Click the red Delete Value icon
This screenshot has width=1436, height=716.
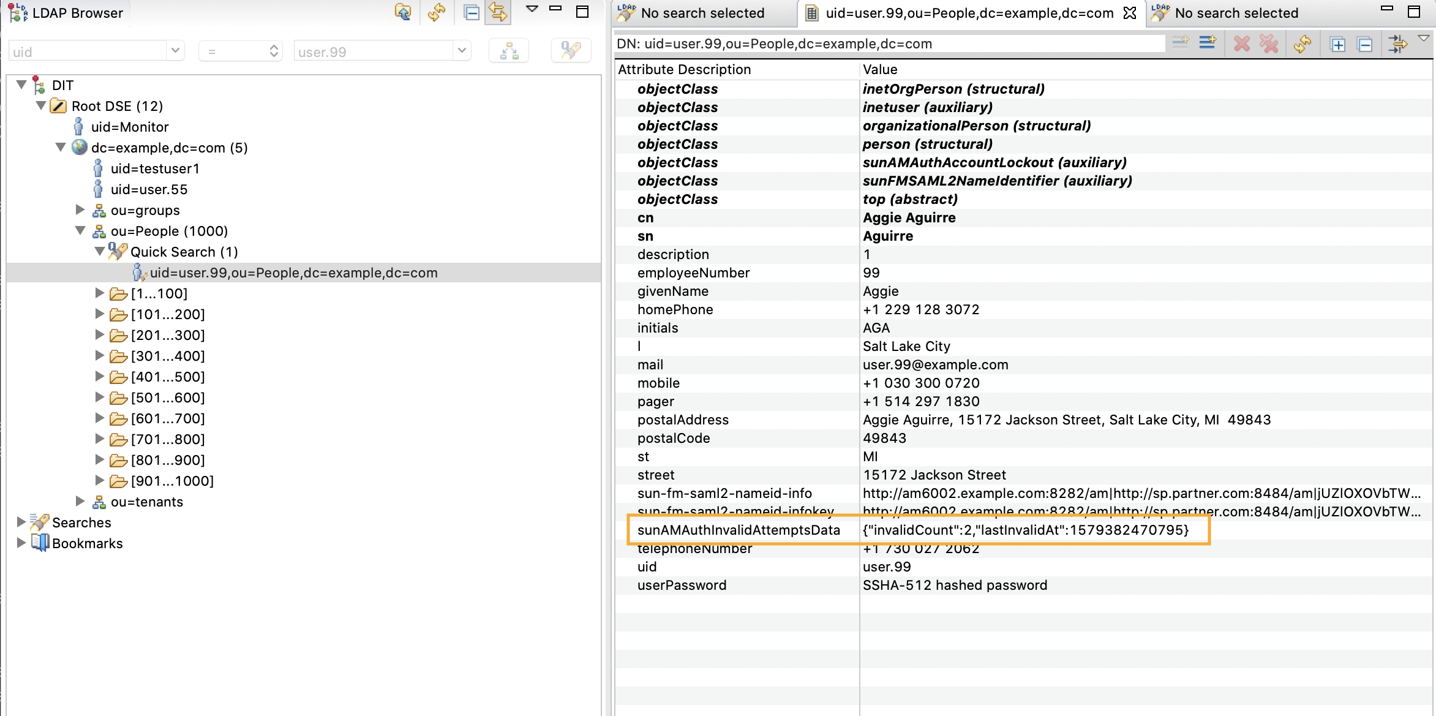coord(1241,43)
